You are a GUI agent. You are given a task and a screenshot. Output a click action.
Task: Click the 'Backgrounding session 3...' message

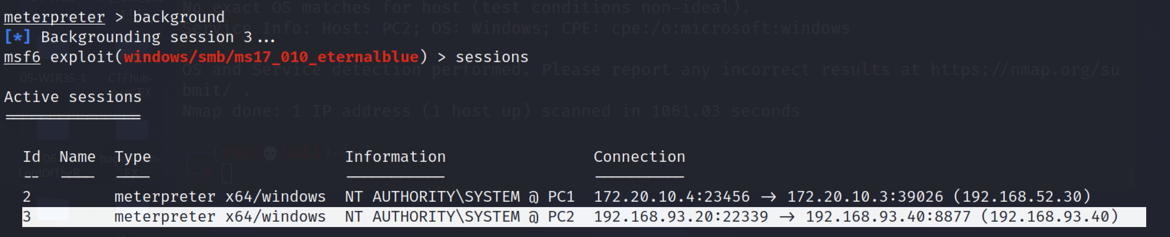click(x=158, y=37)
